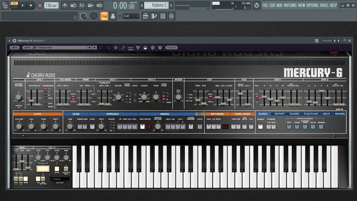
Task: Click the question mark help icon
Action: click(160, 47)
